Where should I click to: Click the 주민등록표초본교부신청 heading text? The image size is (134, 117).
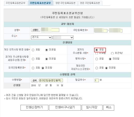(67, 13)
